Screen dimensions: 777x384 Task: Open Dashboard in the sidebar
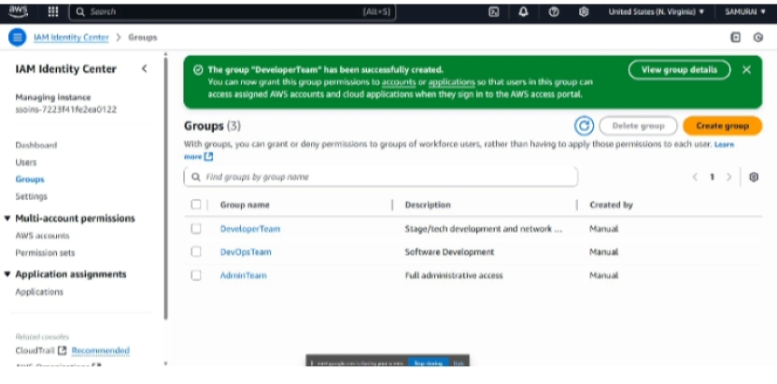[36, 145]
